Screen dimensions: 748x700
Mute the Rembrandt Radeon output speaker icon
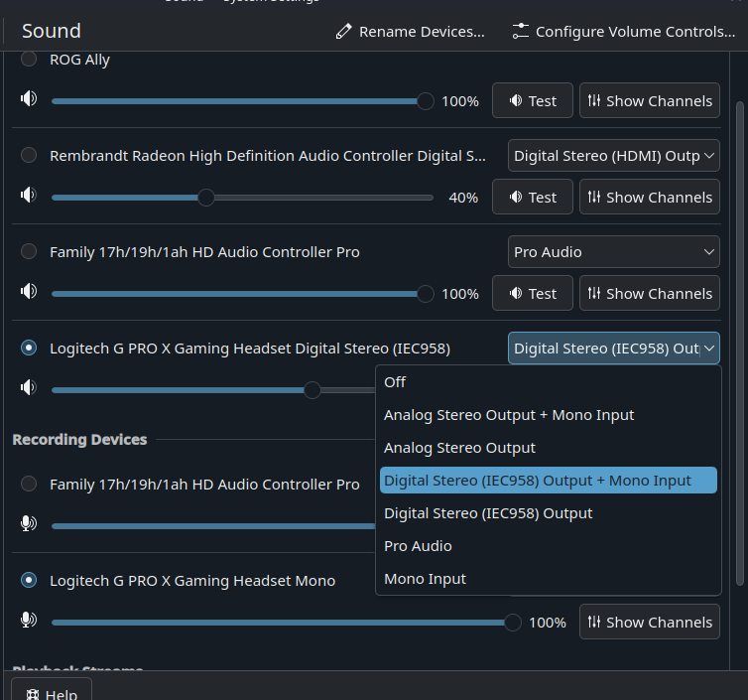pyautogui.click(x=29, y=195)
